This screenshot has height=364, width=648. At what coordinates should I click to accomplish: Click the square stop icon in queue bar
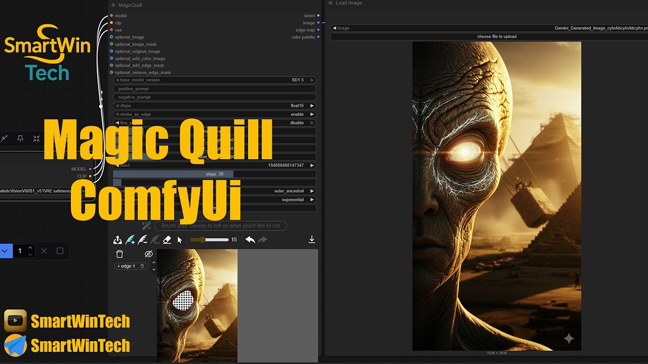pyautogui.click(x=60, y=251)
